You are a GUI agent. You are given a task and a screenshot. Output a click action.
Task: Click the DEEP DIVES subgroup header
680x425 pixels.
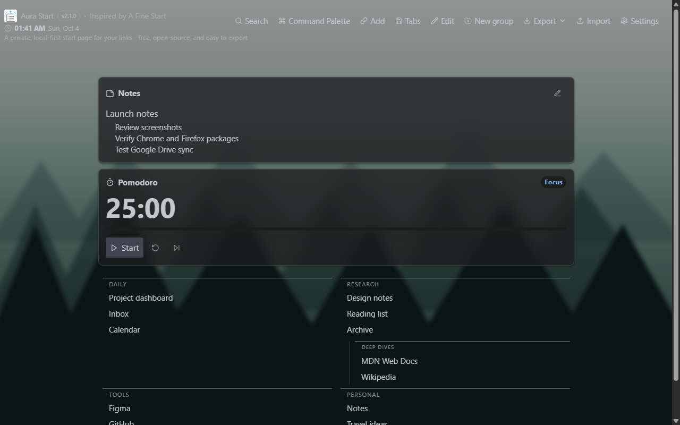pyautogui.click(x=378, y=347)
